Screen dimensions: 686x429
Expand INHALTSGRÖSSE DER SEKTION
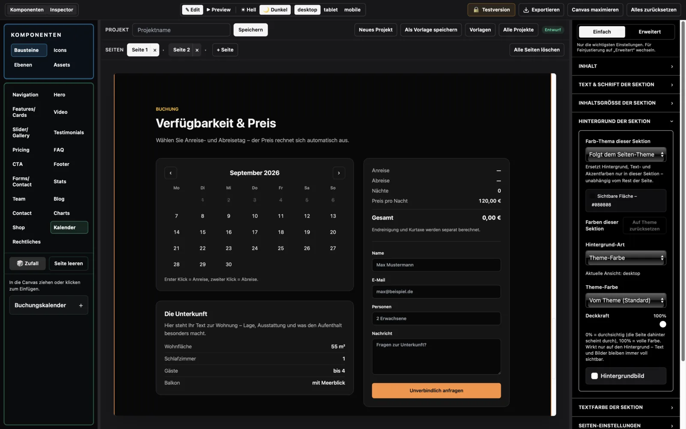tap(626, 103)
